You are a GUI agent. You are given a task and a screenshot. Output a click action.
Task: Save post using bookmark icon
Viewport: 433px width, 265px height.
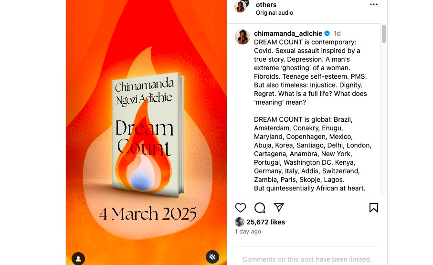374,208
